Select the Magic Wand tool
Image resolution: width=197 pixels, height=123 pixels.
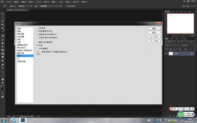(3, 25)
